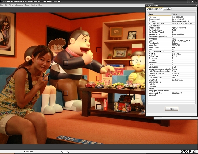The width and height of the screenshot is (198, 154).
Task: Select the Flash row
Action: pos(171,49)
